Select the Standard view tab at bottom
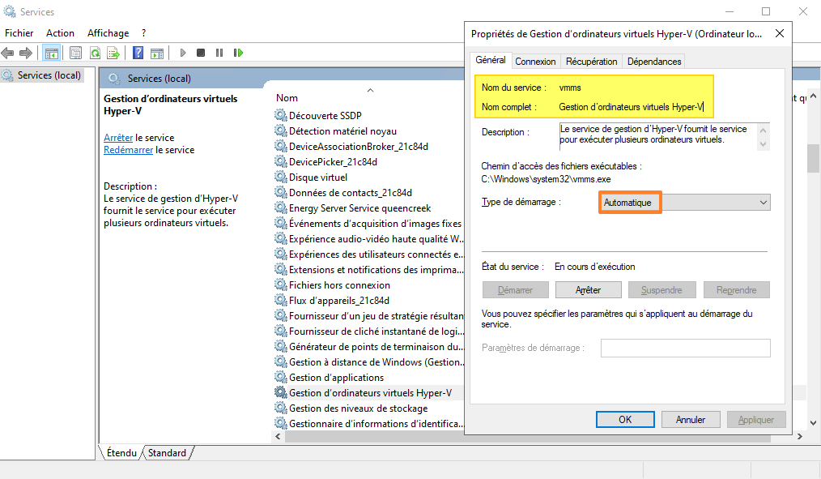The width and height of the screenshot is (821, 479). tap(168, 453)
